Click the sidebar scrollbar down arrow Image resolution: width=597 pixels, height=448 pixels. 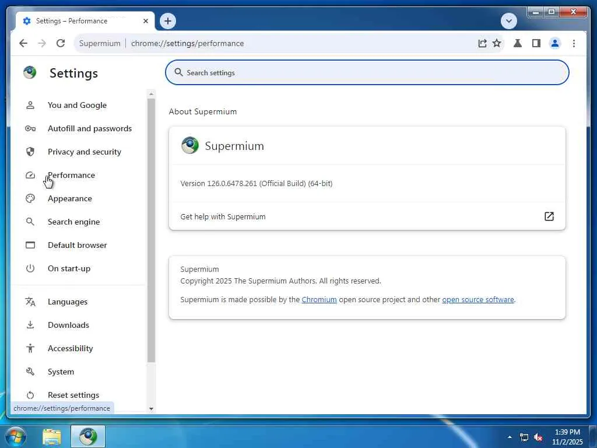tap(151, 409)
